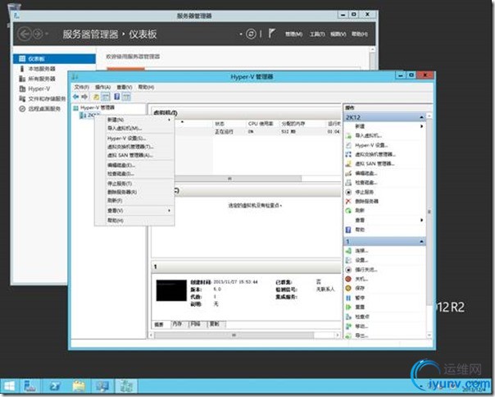Open Hyper-V 设置 icon in Actions pane
Image resolution: width=495 pixels, height=397 pixels.
(x=348, y=145)
